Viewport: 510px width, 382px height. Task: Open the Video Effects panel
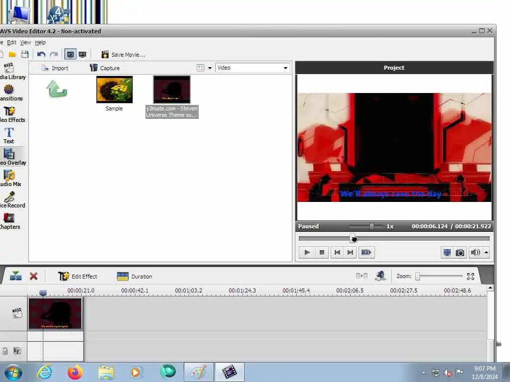[12, 114]
